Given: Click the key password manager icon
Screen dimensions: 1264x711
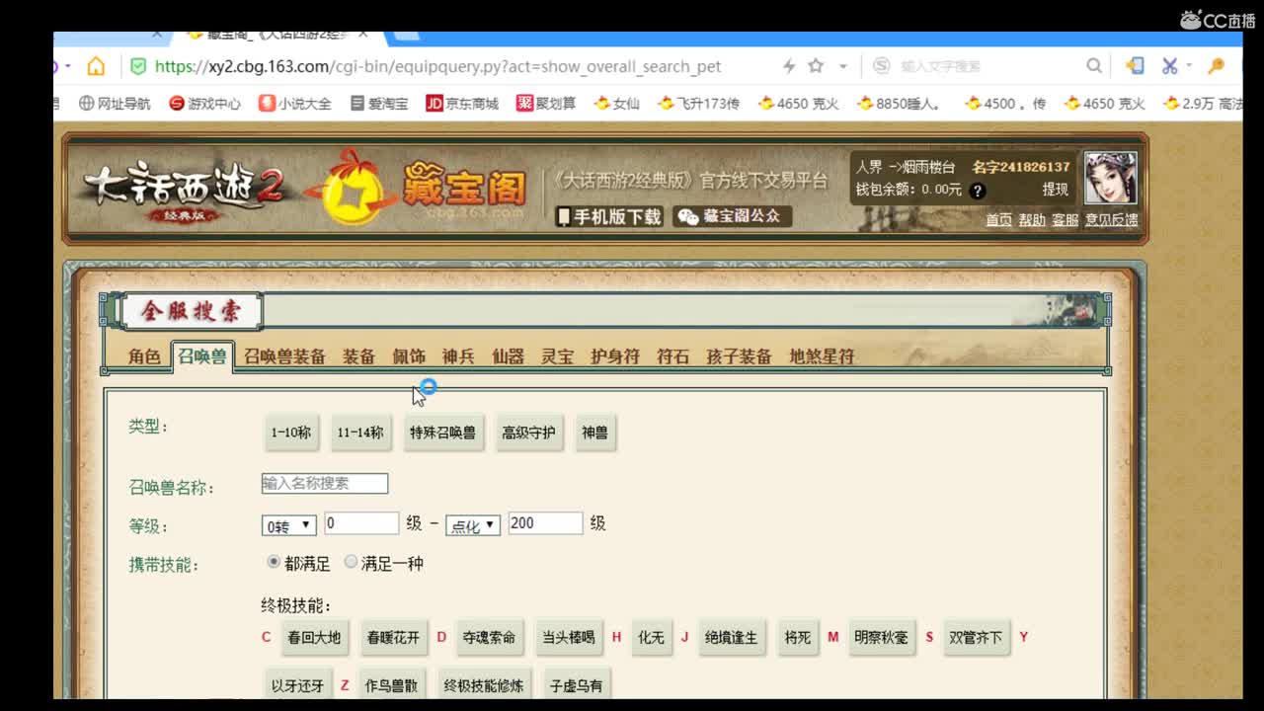Looking at the screenshot, I should (x=1216, y=66).
